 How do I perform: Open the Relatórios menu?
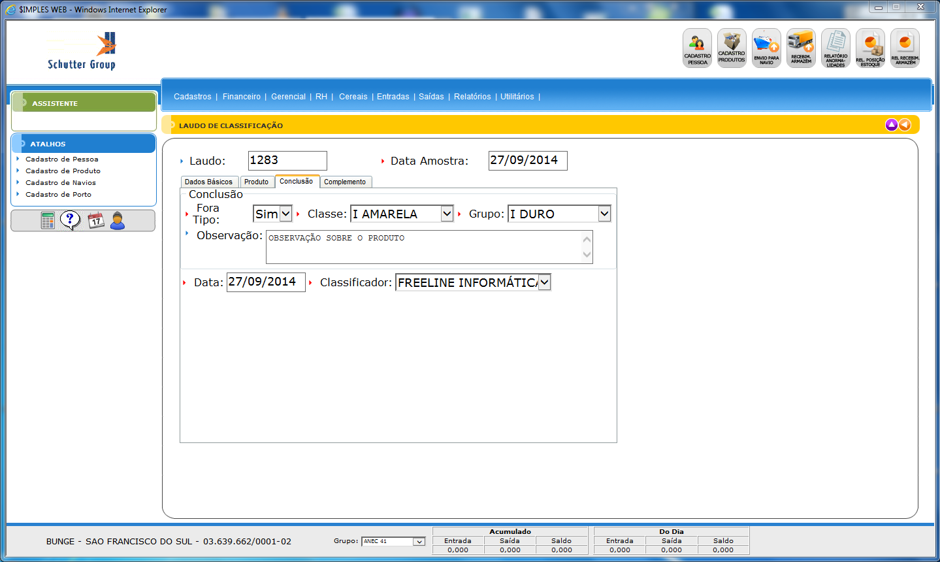pos(472,97)
